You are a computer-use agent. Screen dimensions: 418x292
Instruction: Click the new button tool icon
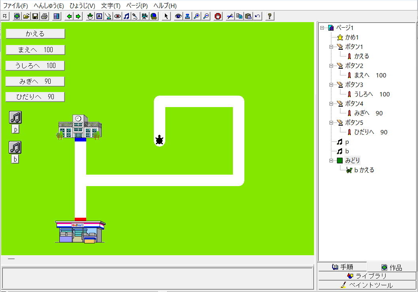pos(108,16)
